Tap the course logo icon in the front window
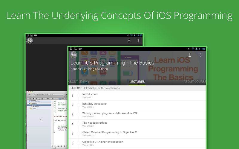This screenshot has width=239, height=149. [73, 55]
